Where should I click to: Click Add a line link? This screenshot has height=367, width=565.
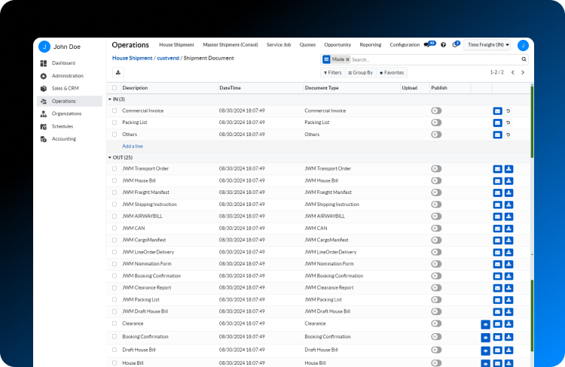[133, 147]
